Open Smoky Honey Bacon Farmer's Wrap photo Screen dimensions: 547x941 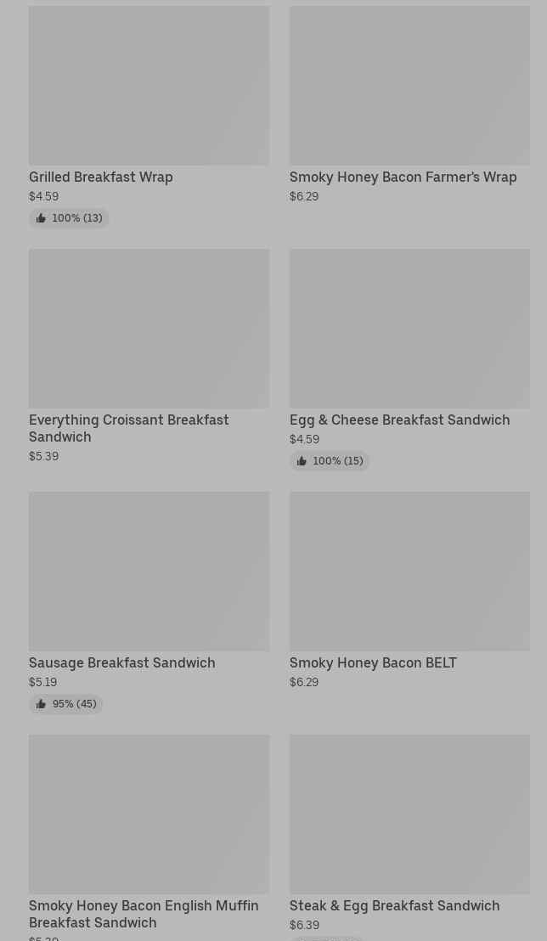coord(409,86)
